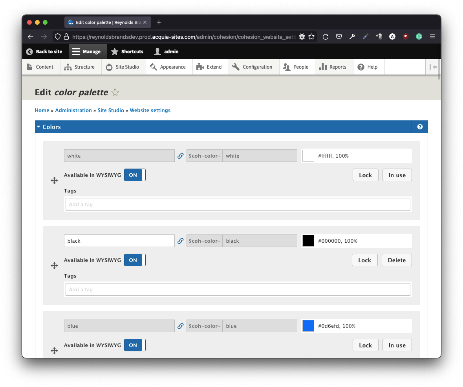Click the link icon beside black name
The width and height of the screenshot is (463, 387).
[181, 241]
